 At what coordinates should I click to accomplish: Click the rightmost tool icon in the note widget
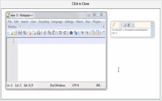(x=132, y=25)
